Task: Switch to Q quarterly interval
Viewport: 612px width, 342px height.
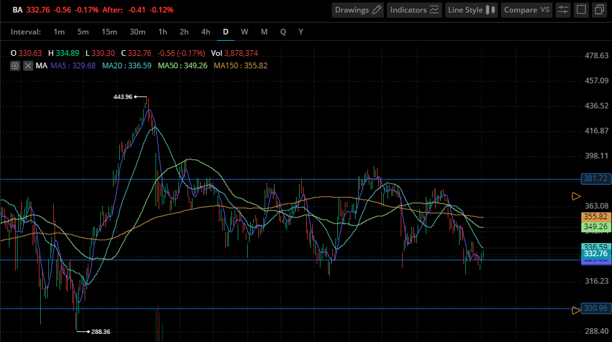Action: point(283,32)
